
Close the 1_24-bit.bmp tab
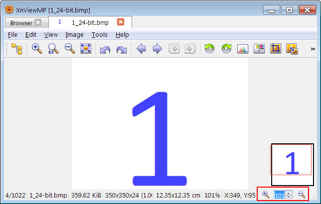point(121,22)
